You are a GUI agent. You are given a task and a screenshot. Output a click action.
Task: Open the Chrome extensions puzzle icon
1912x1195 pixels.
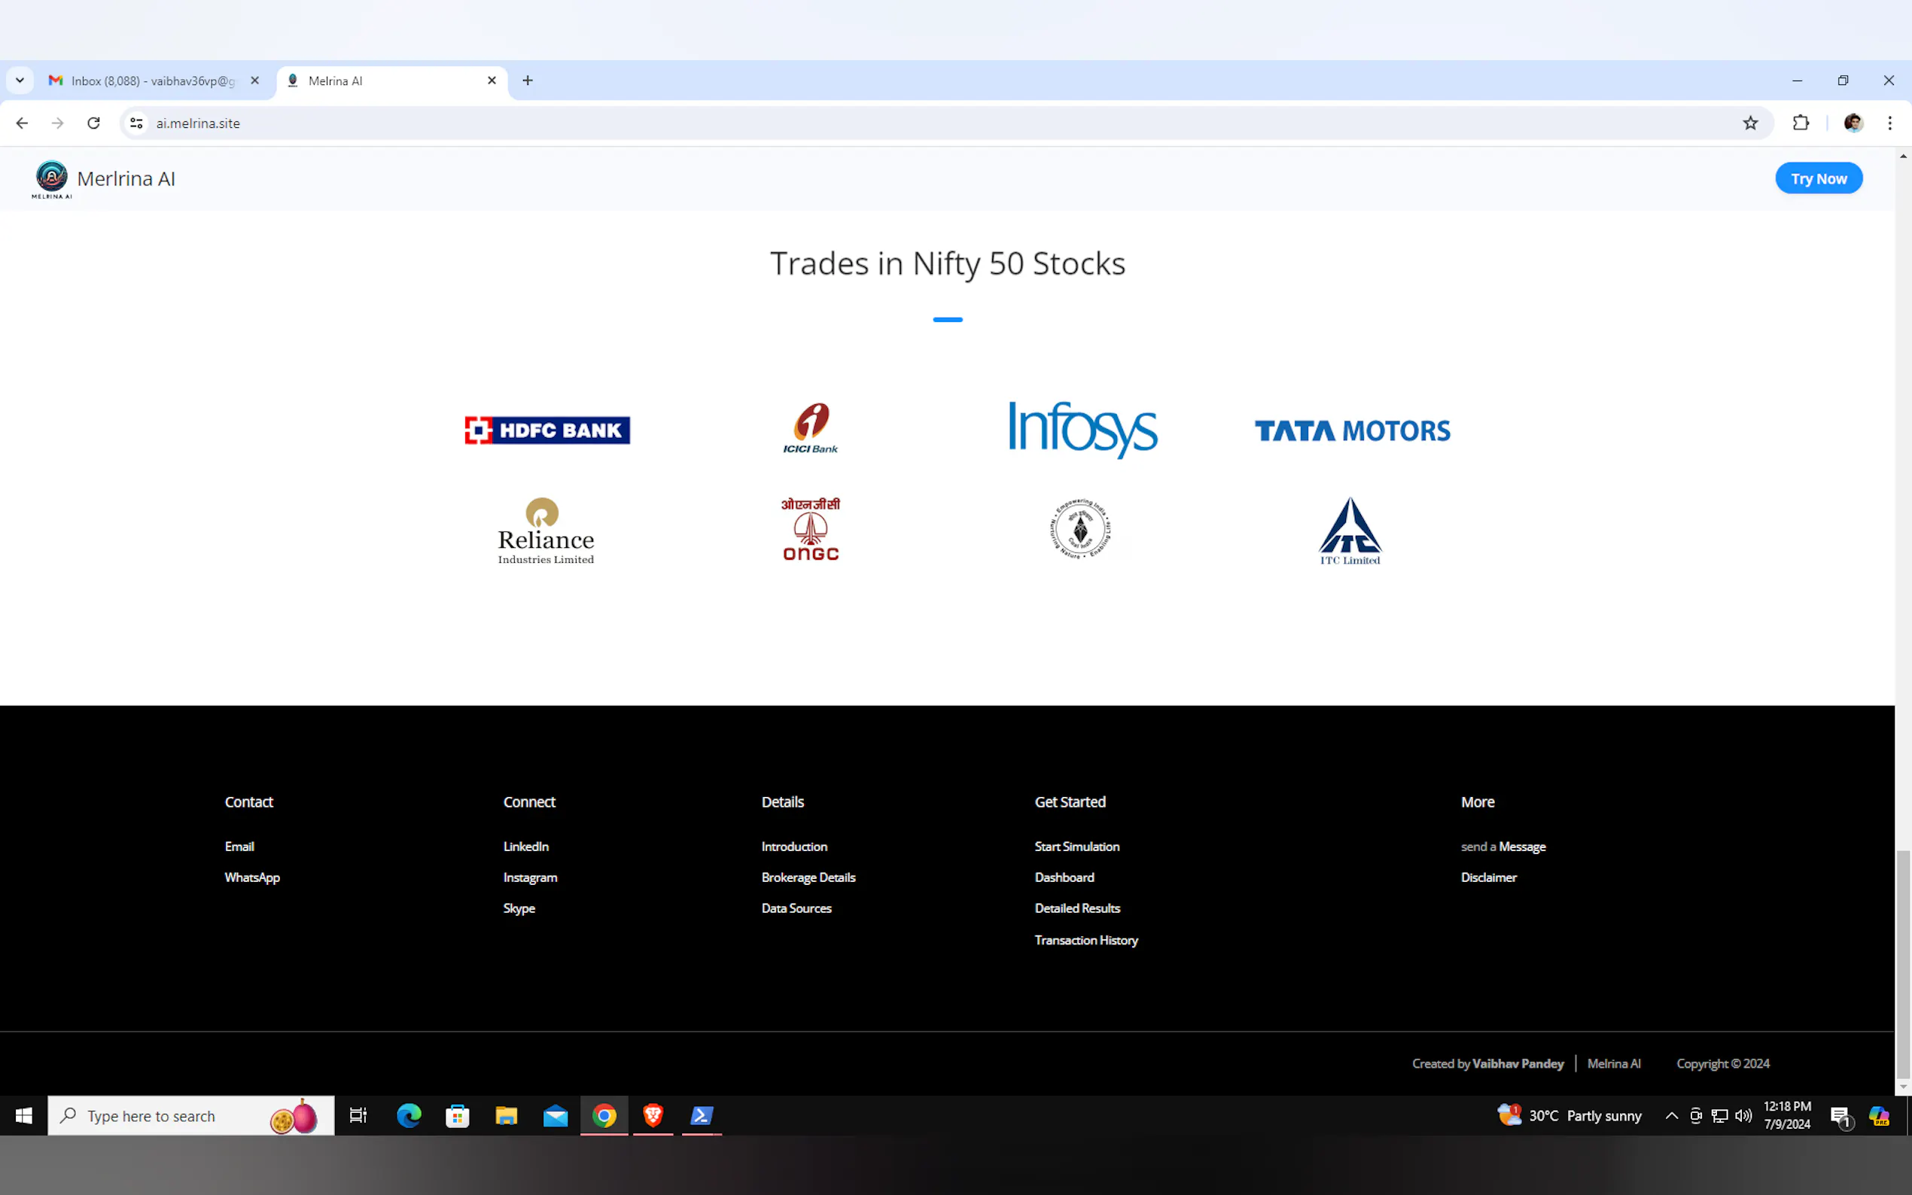pyautogui.click(x=1801, y=123)
